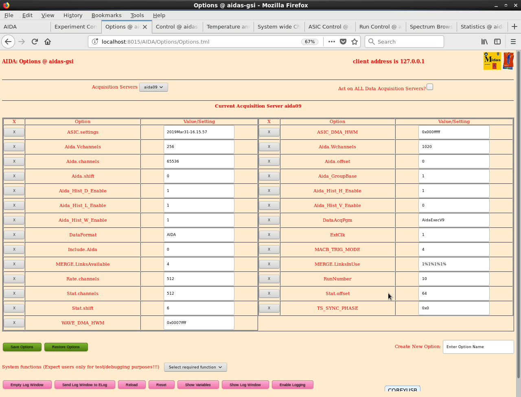Viewport: 521px width, 397px height.
Task: Click the Midas logo image
Action: coord(492,61)
